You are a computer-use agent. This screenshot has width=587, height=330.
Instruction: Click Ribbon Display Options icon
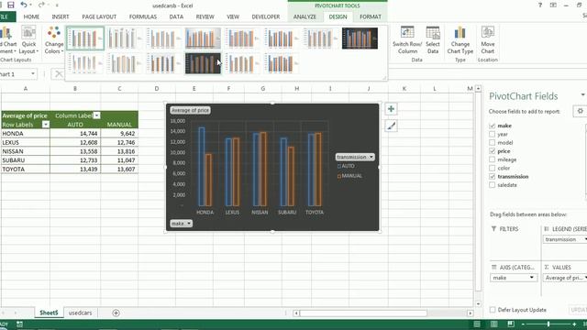click(553, 5)
